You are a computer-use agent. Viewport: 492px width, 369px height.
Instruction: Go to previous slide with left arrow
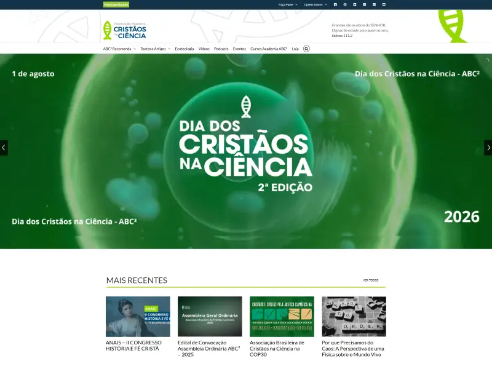(4, 148)
